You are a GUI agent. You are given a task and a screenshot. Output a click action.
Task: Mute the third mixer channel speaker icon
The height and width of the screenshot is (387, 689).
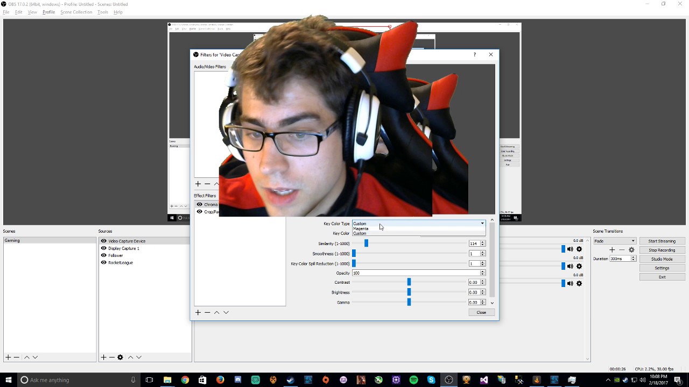coord(570,283)
